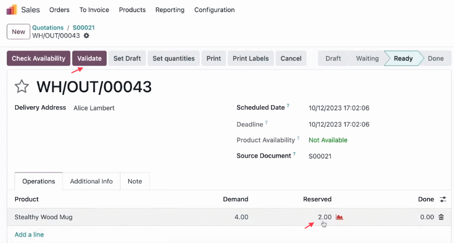Click the Validate button
Image resolution: width=454 pixels, height=243 pixels.
(90, 58)
